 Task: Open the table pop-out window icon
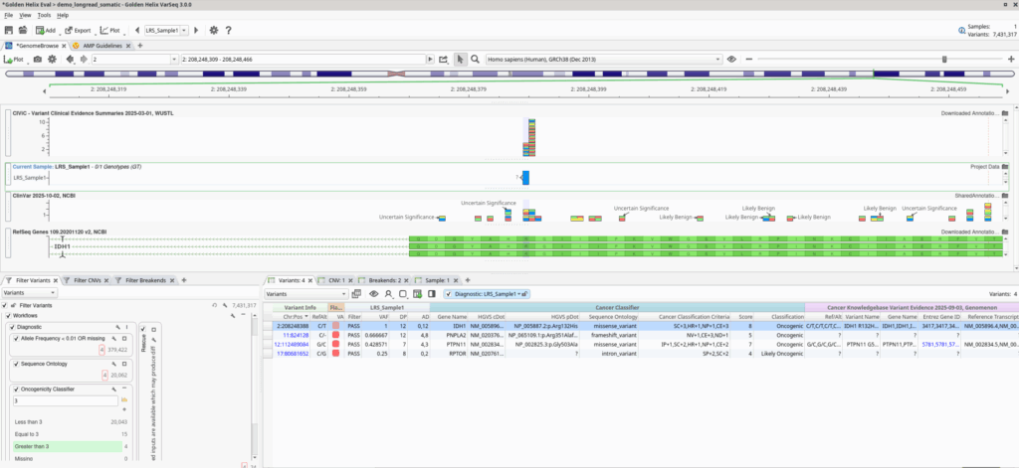pos(357,293)
